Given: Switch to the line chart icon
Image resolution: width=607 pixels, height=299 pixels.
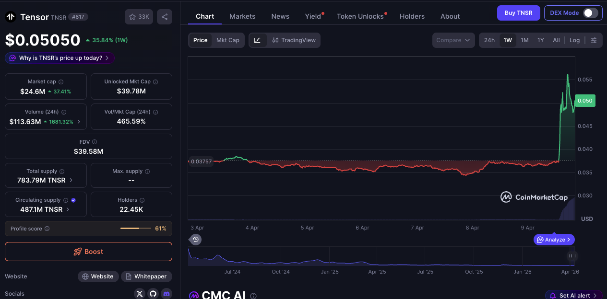Looking at the screenshot, I should tap(257, 40).
